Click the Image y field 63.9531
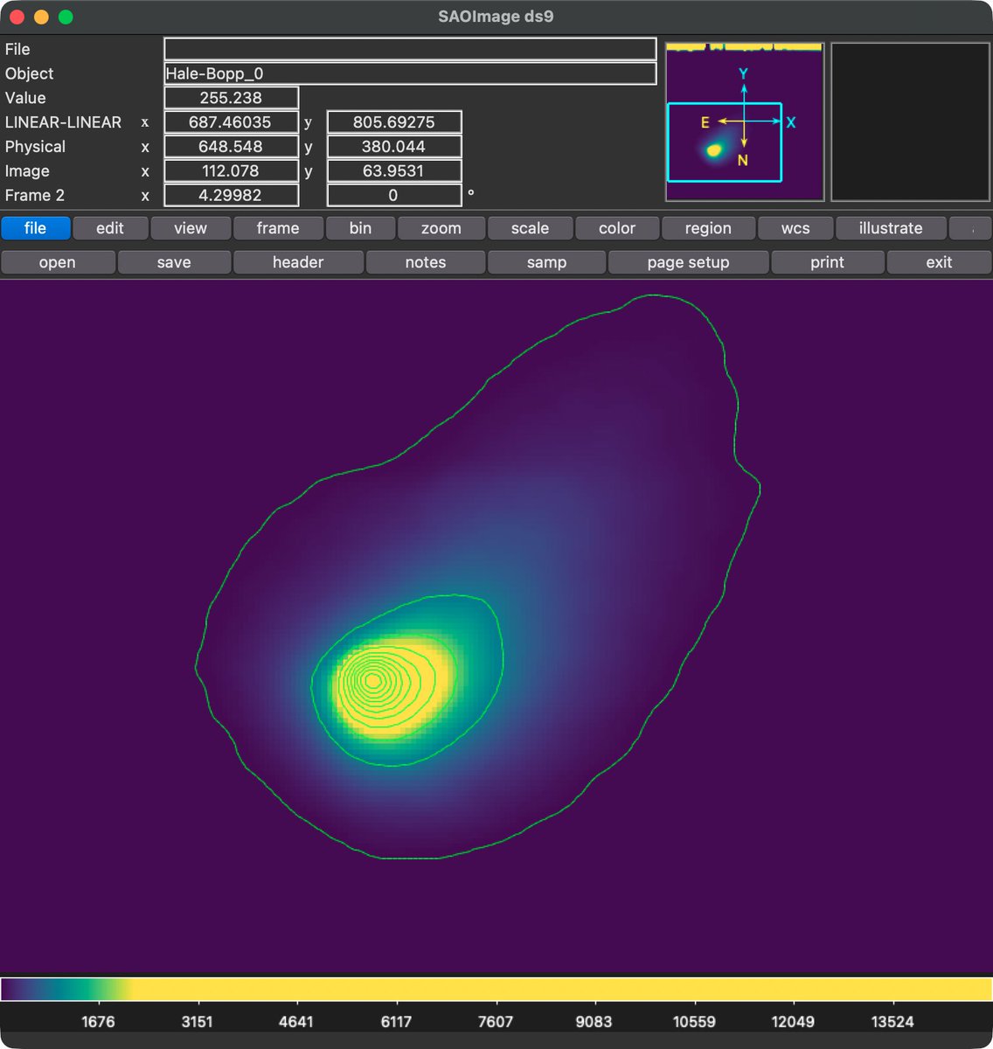Viewport: 993px width, 1049px height. pyautogui.click(x=394, y=171)
